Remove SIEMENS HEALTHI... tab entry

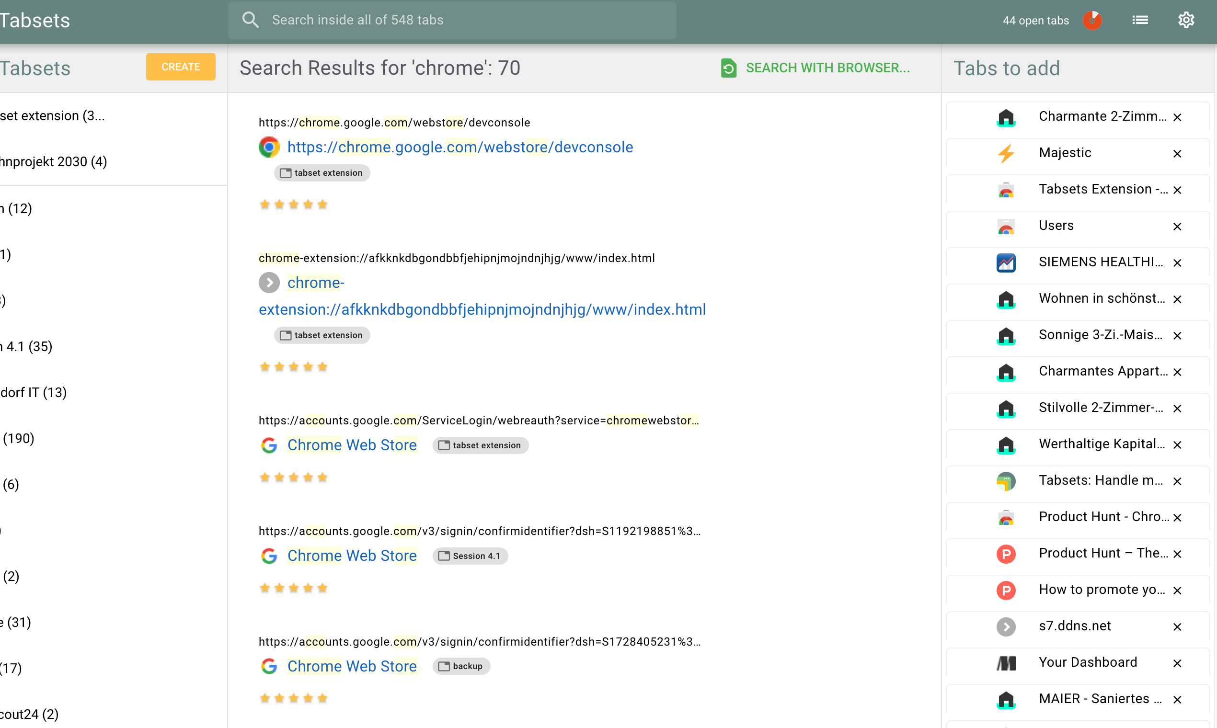point(1177,263)
